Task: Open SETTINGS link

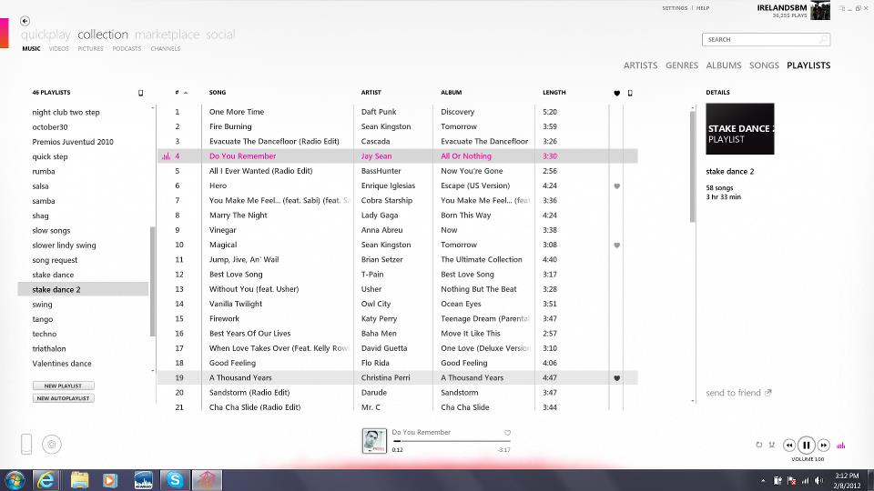Action: [x=675, y=8]
